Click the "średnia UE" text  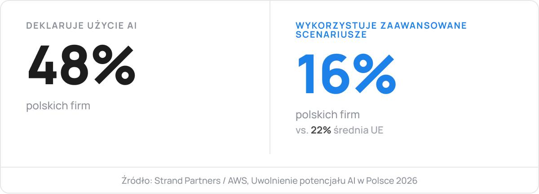coord(358,130)
